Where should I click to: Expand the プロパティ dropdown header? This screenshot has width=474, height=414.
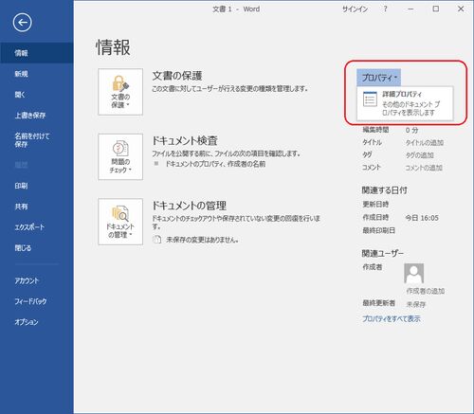(379, 78)
